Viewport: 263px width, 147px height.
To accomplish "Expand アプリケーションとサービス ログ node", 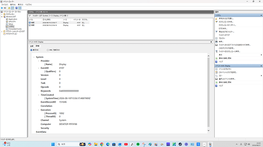I will pyautogui.click(x=2, y=32).
